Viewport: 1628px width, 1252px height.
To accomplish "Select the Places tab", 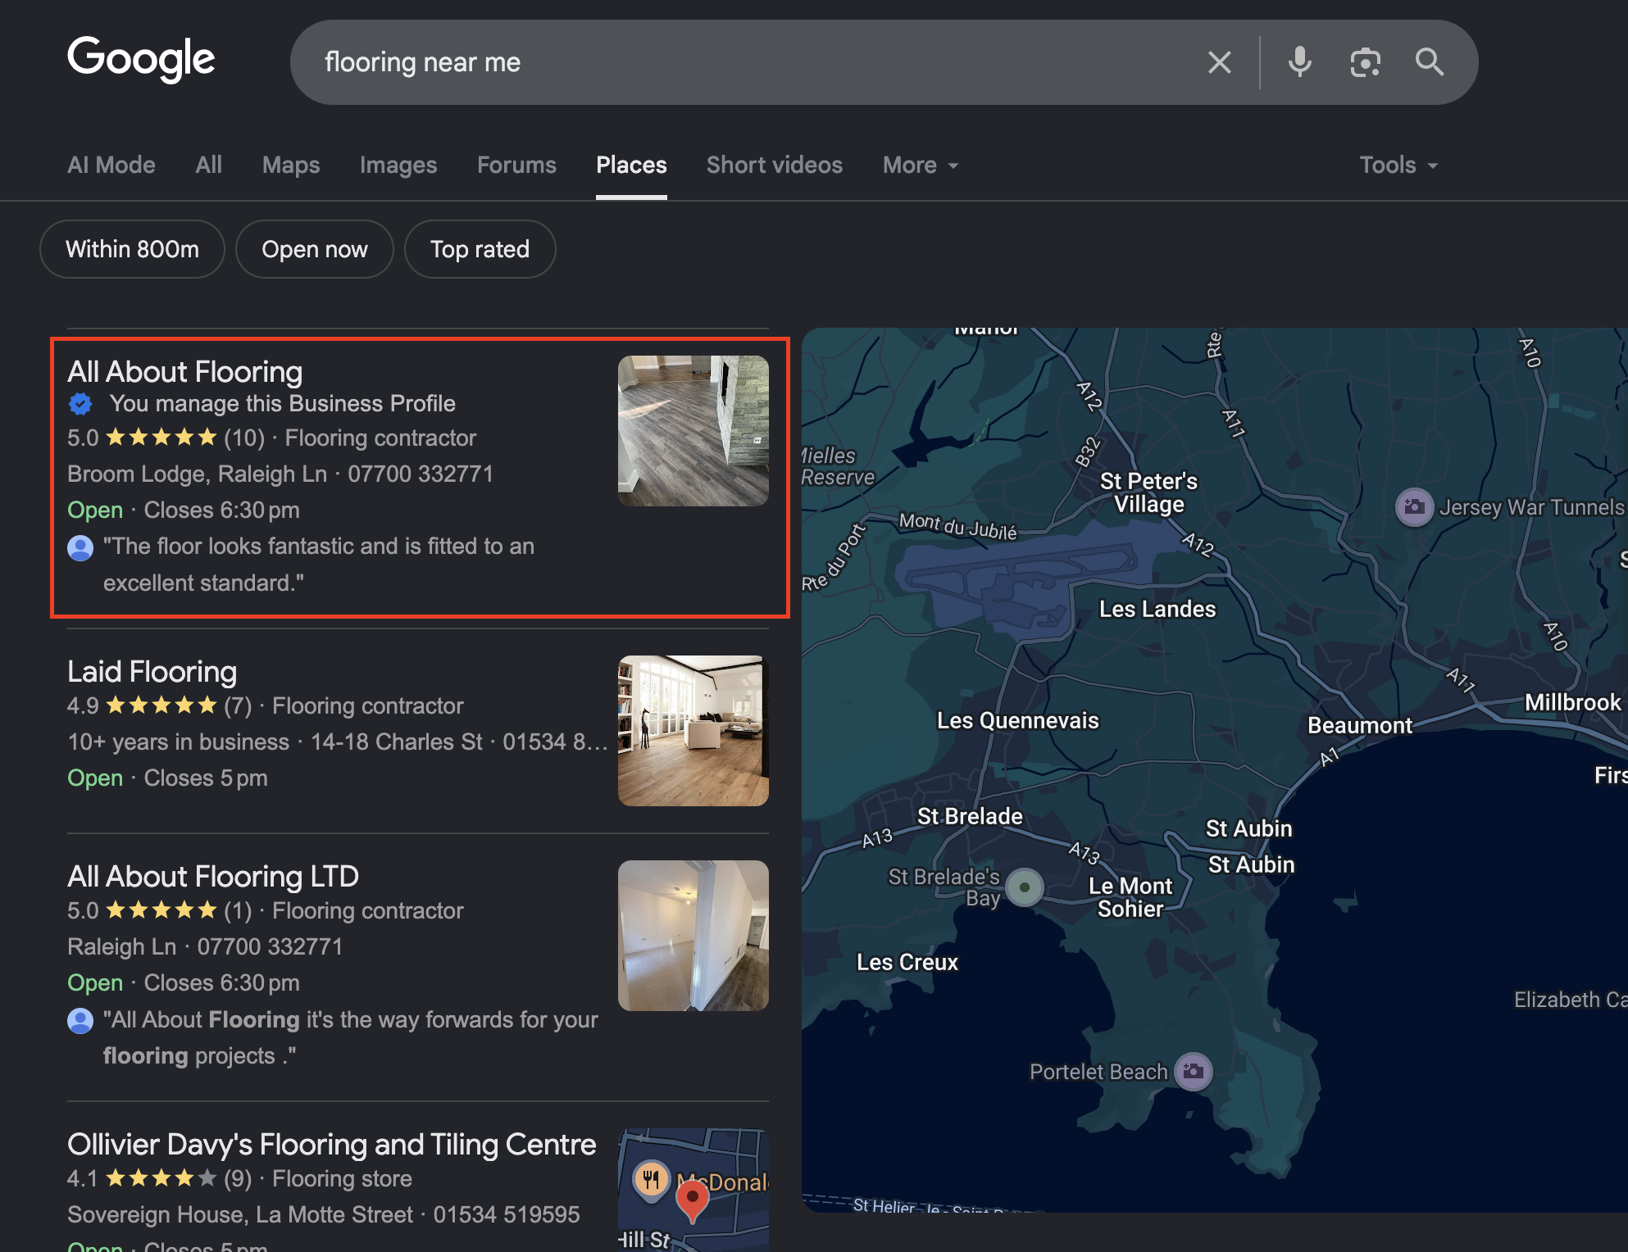I will (x=631, y=166).
